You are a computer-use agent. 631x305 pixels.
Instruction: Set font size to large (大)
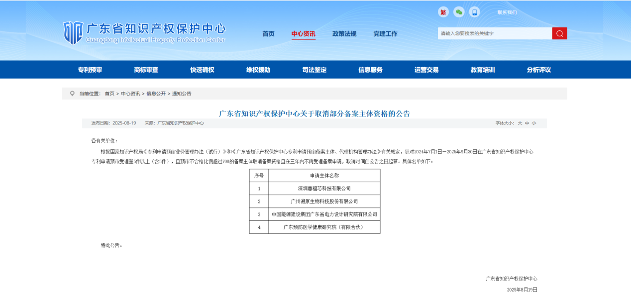(x=520, y=123)
